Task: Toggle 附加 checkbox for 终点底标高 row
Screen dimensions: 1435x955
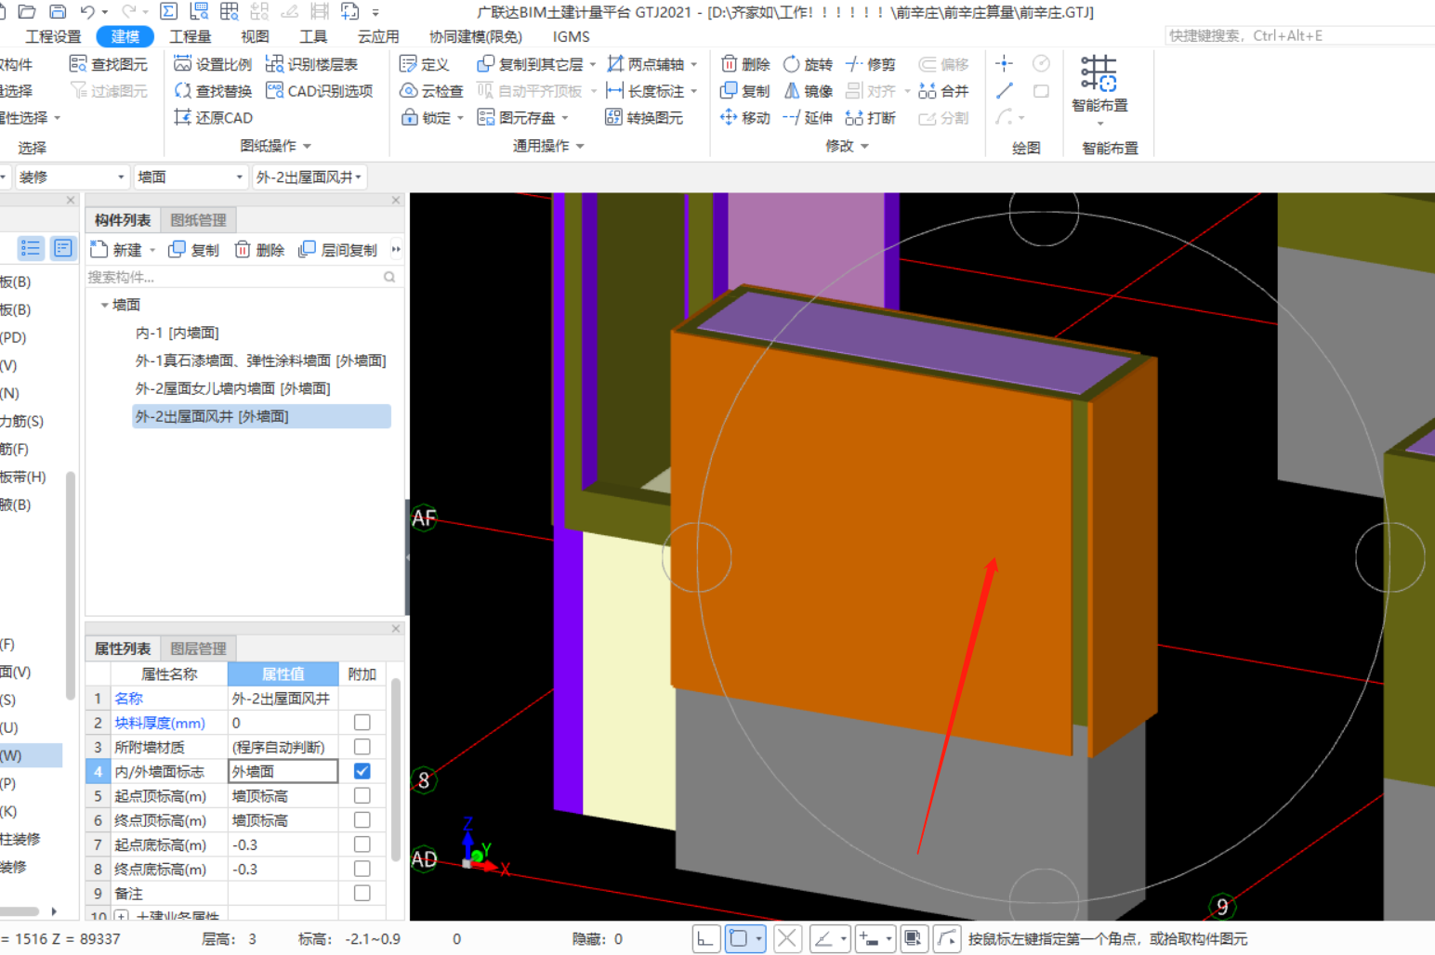Action: [362, 869]
